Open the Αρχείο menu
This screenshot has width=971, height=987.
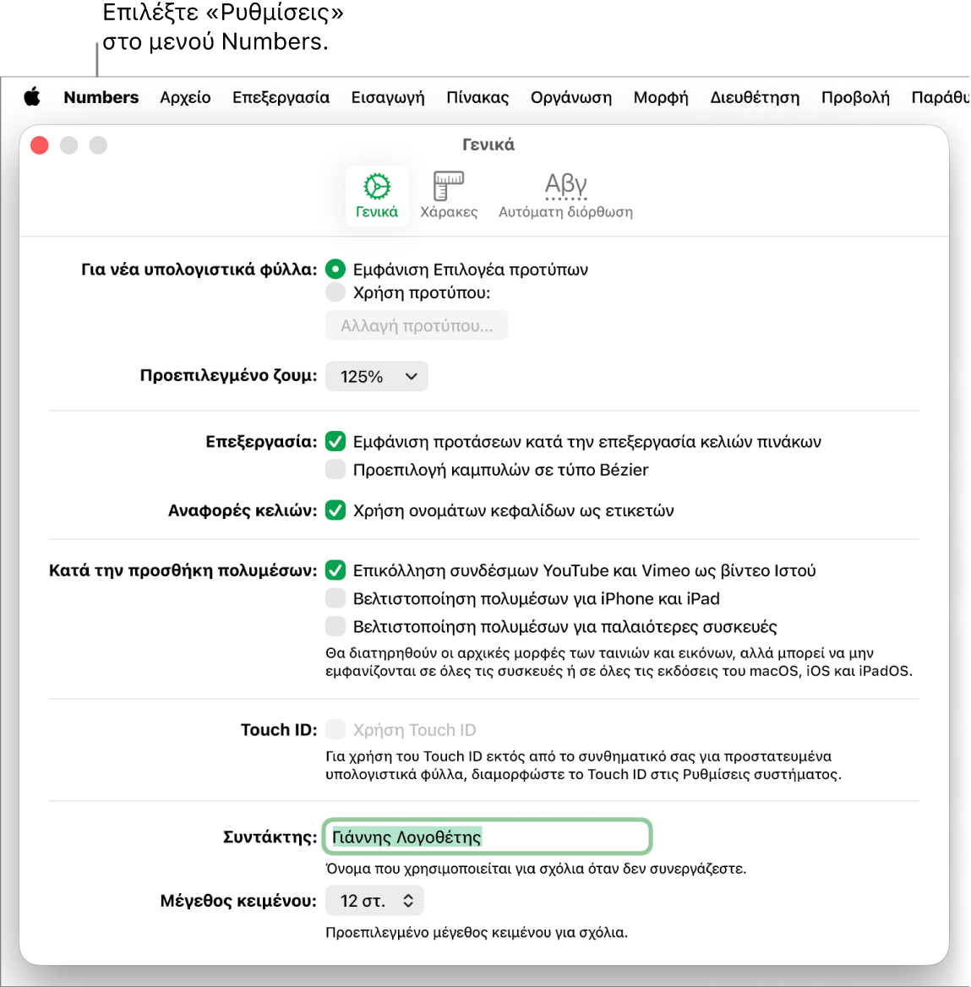[x=185, y=97]
